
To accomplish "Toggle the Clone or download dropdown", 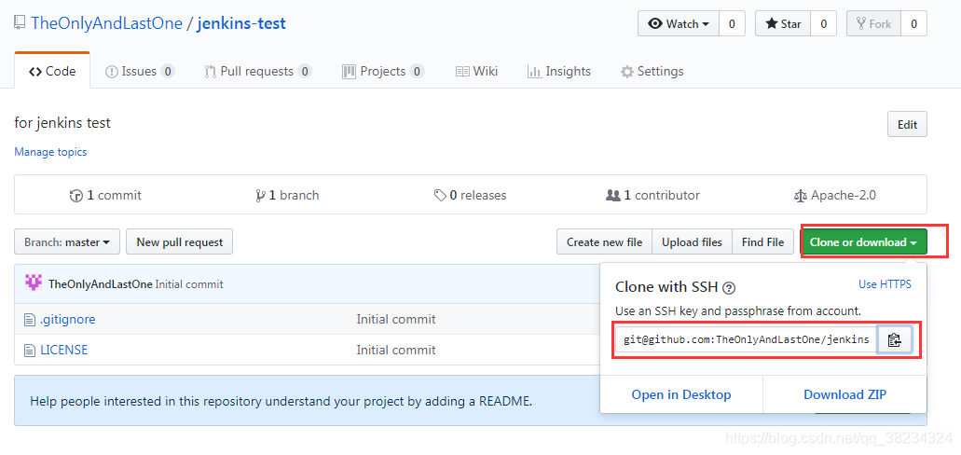I will (863, 242).
